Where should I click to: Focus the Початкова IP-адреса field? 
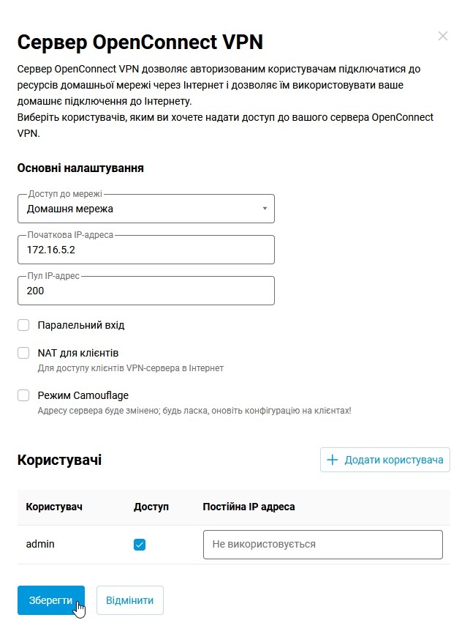click(x=145, y=250)
